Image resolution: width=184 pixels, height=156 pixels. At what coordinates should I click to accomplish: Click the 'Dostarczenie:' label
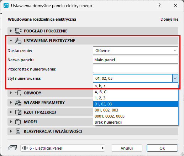(20, 51)
